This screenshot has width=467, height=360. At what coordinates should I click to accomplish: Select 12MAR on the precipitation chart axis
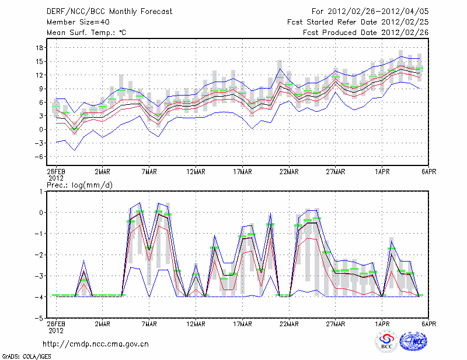[x=196, y=324]
